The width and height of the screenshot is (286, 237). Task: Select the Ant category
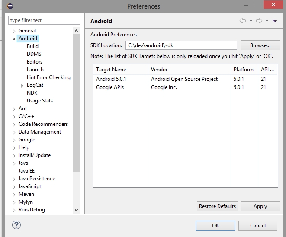coord(22,109)
